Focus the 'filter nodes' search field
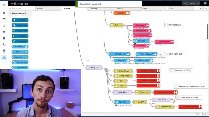The height and width of the screenshot is (117, 209). pos(20,8)
